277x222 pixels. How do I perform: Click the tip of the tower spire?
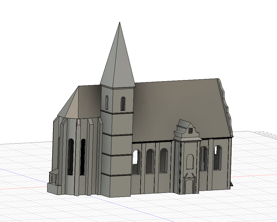[120, 23]
